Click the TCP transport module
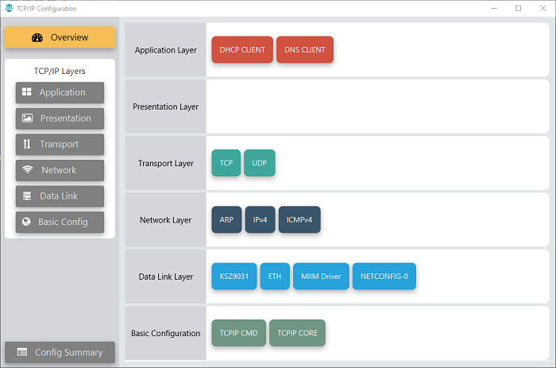The height and width of the screenshot is (368, 556). 226,163
